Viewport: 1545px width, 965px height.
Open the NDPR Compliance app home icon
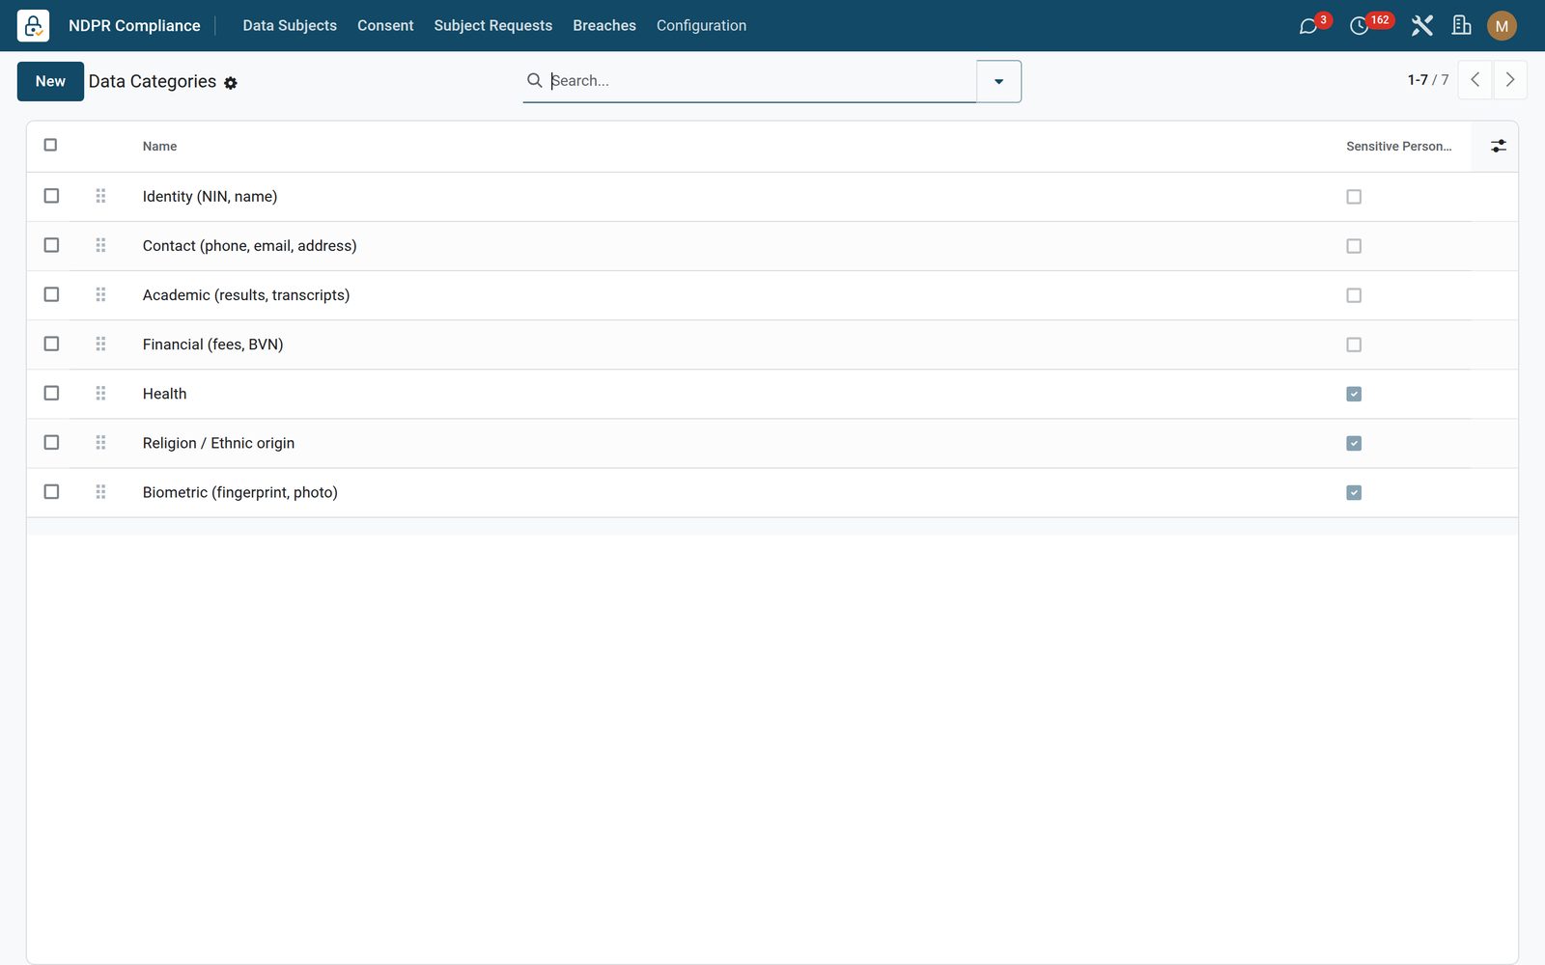[33, 25]
